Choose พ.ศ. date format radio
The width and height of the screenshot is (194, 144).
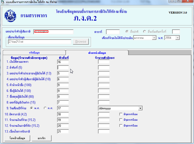[32, 108]
